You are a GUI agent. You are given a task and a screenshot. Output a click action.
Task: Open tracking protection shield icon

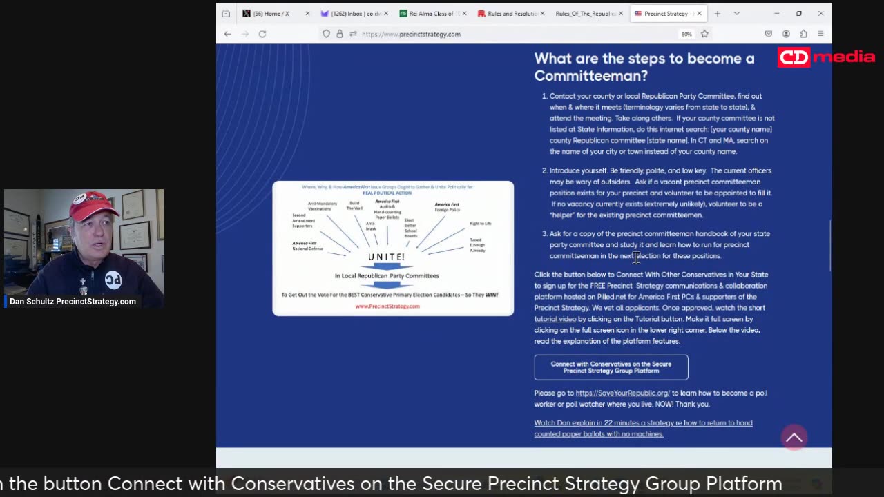click(326, 34)
